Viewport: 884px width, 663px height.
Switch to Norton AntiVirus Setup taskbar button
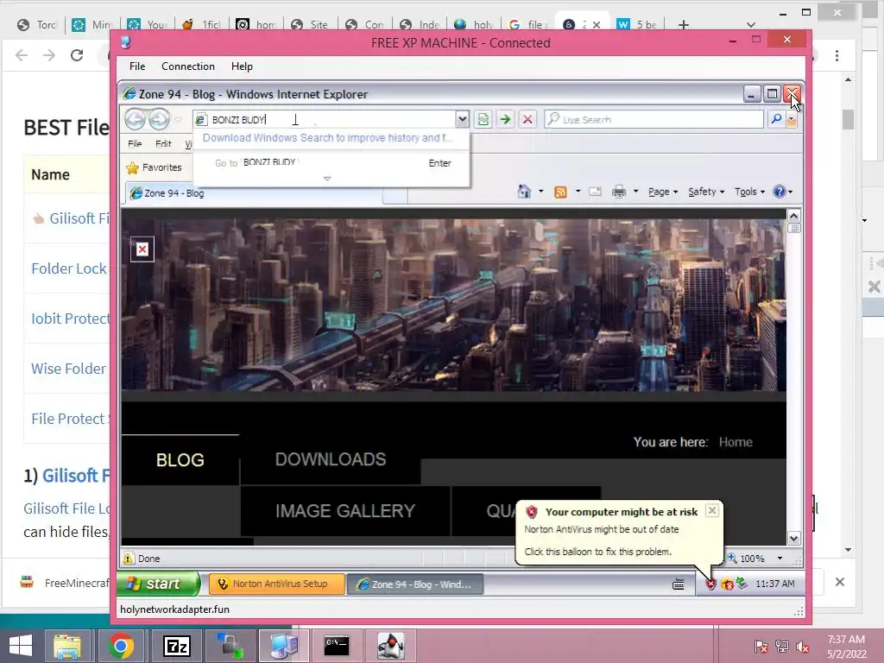(x=277, y=584)
